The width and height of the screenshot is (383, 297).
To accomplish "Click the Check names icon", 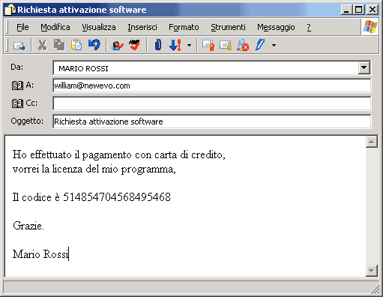I will [x=118, y=45].
